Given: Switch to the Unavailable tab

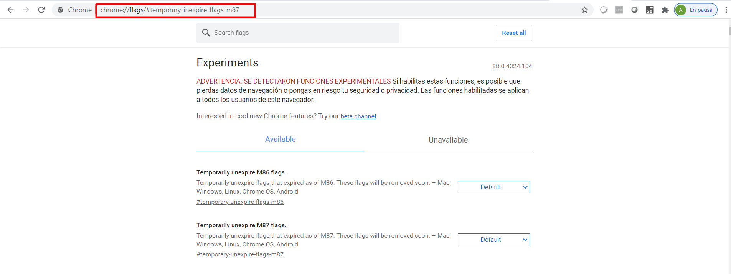Looking at the screenshot, I should (x=448, y=140).
